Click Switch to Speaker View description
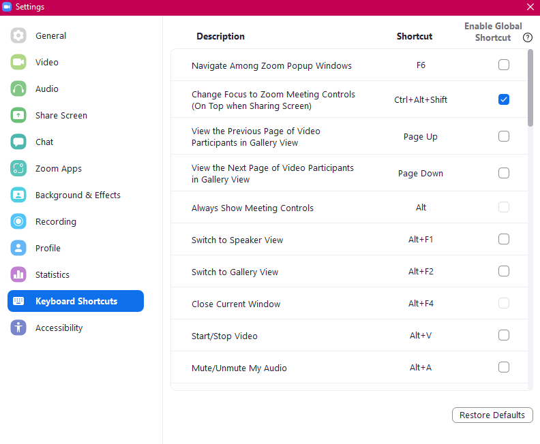Screen dimensions: 540x444 tap(237, 240)
